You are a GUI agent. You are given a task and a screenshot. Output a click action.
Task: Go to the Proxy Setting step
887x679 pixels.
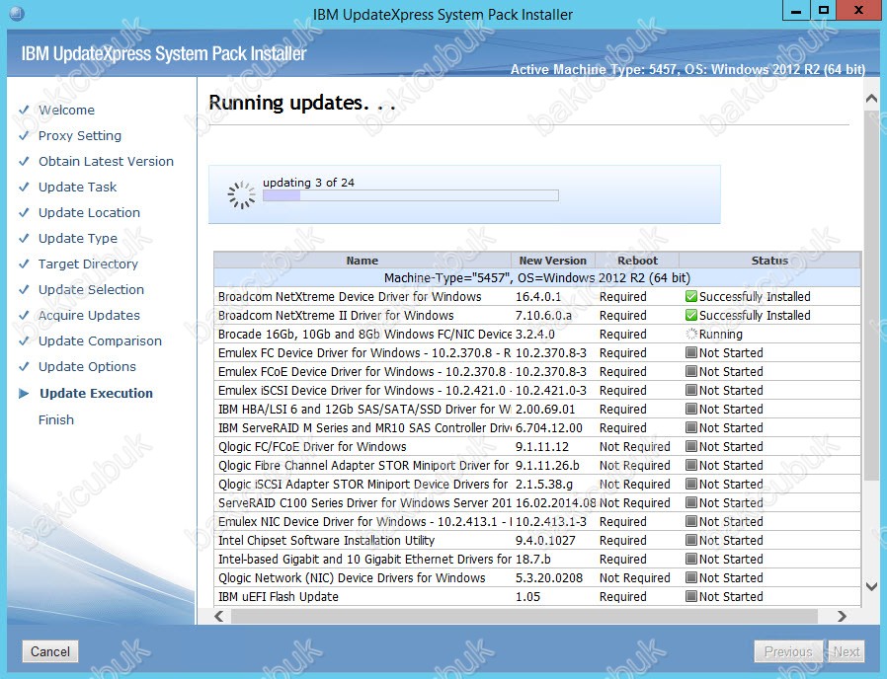pos(80,135)
